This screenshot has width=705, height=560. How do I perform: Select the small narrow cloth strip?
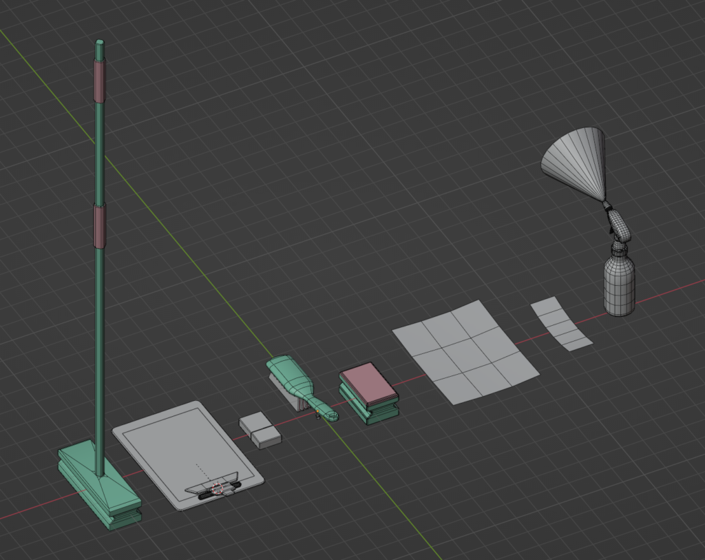tap(561, 324)
